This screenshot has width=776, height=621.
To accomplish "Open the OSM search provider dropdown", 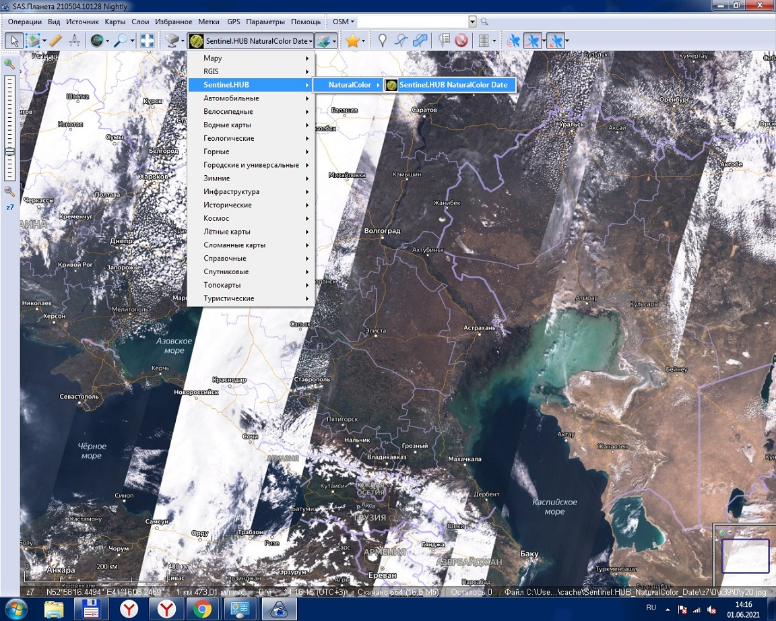I will 344,22.
